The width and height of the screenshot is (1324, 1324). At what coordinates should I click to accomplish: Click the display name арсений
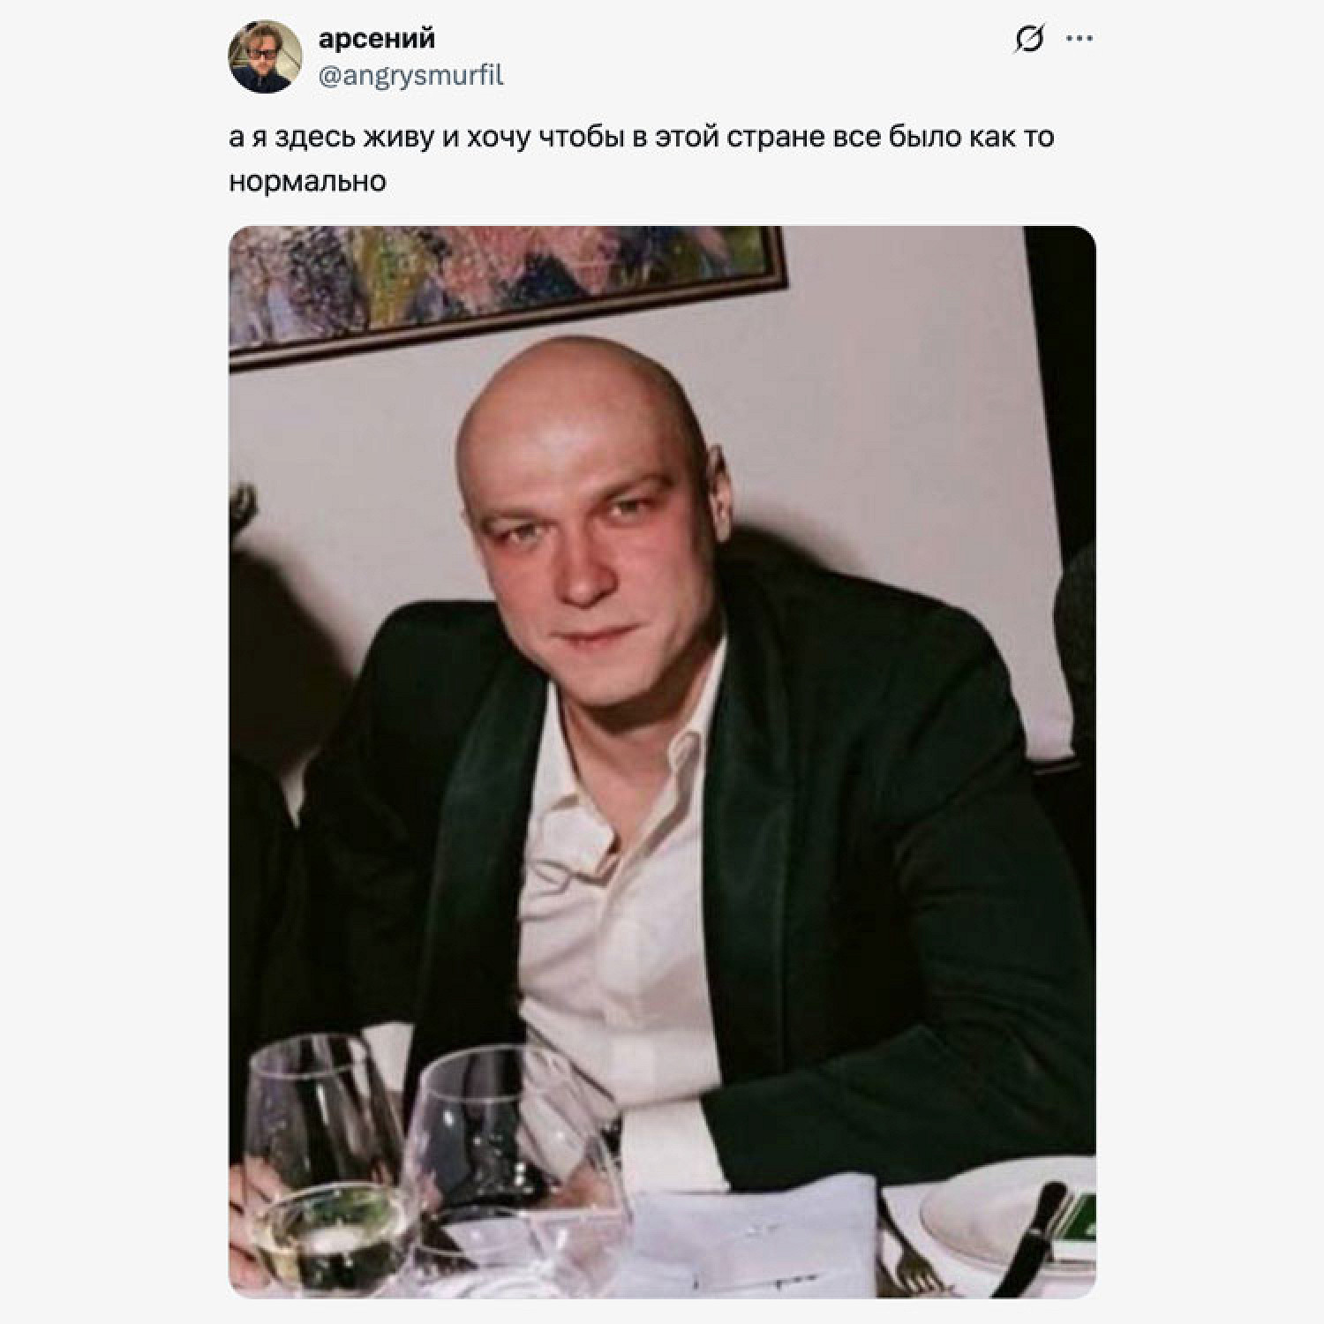click(377, 39)
